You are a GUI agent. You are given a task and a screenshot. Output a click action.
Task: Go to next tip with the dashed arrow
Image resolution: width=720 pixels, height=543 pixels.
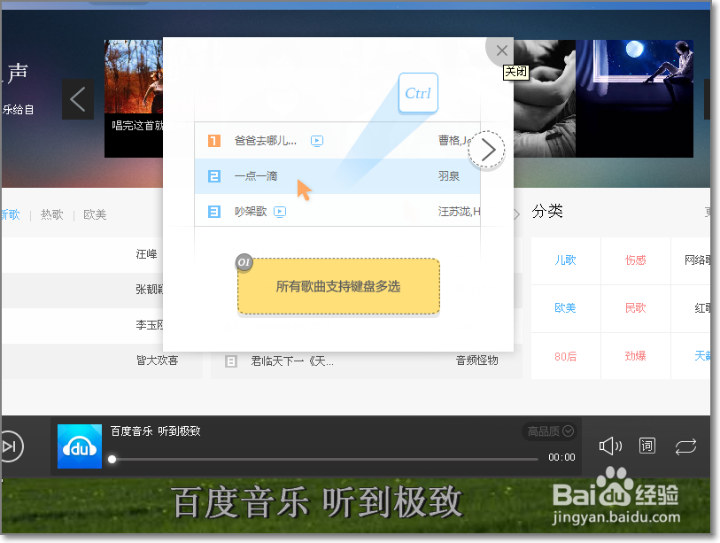(x=487, y=150)
